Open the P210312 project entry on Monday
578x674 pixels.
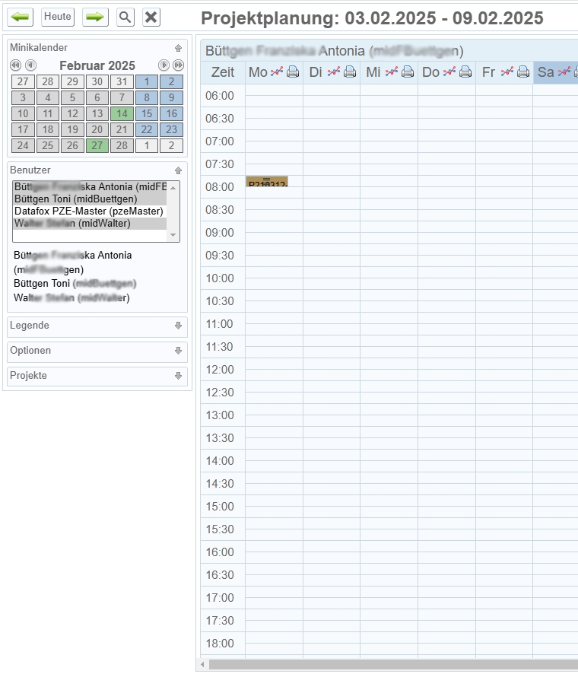pos(267,181)
